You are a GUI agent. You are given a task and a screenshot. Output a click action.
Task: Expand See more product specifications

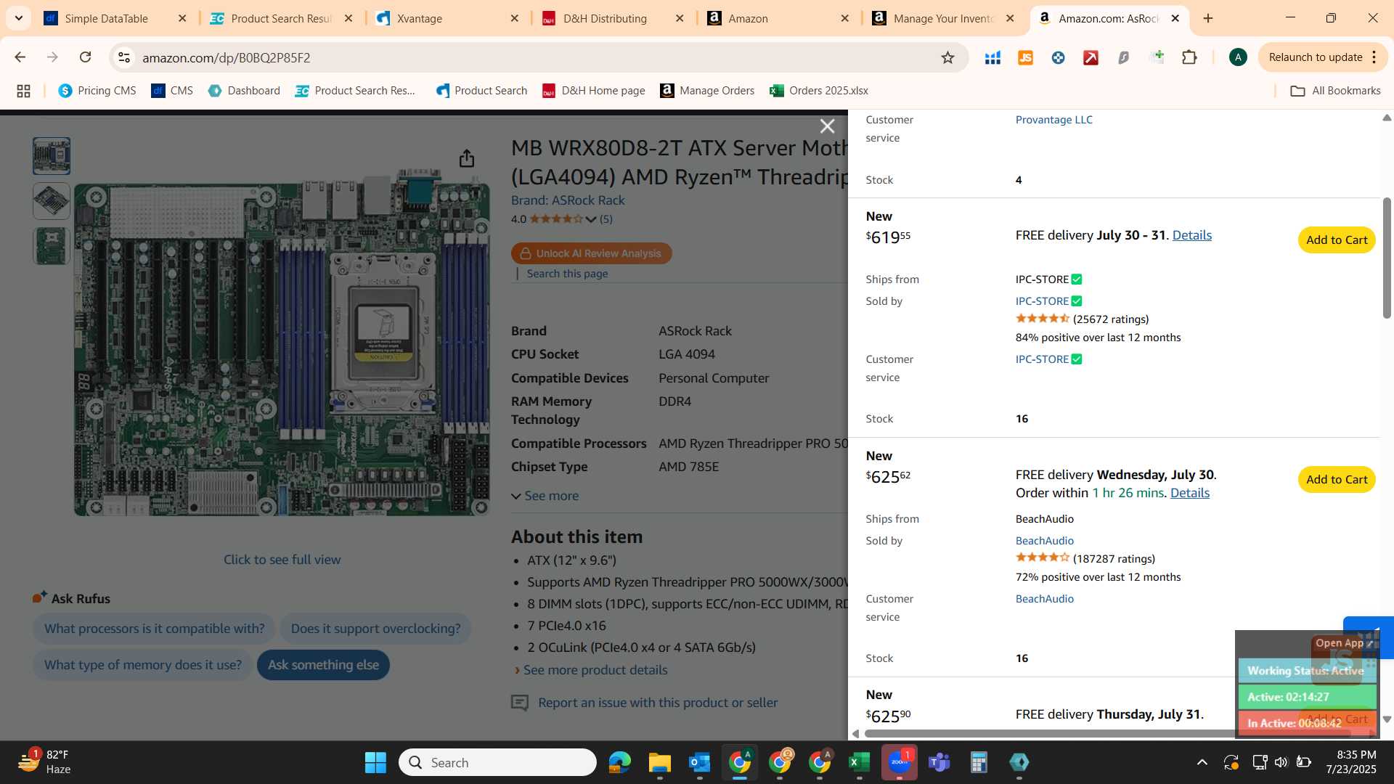point(545,496)
